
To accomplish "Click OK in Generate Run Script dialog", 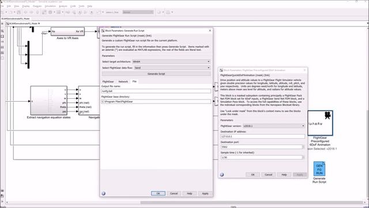I will (158, 194).
